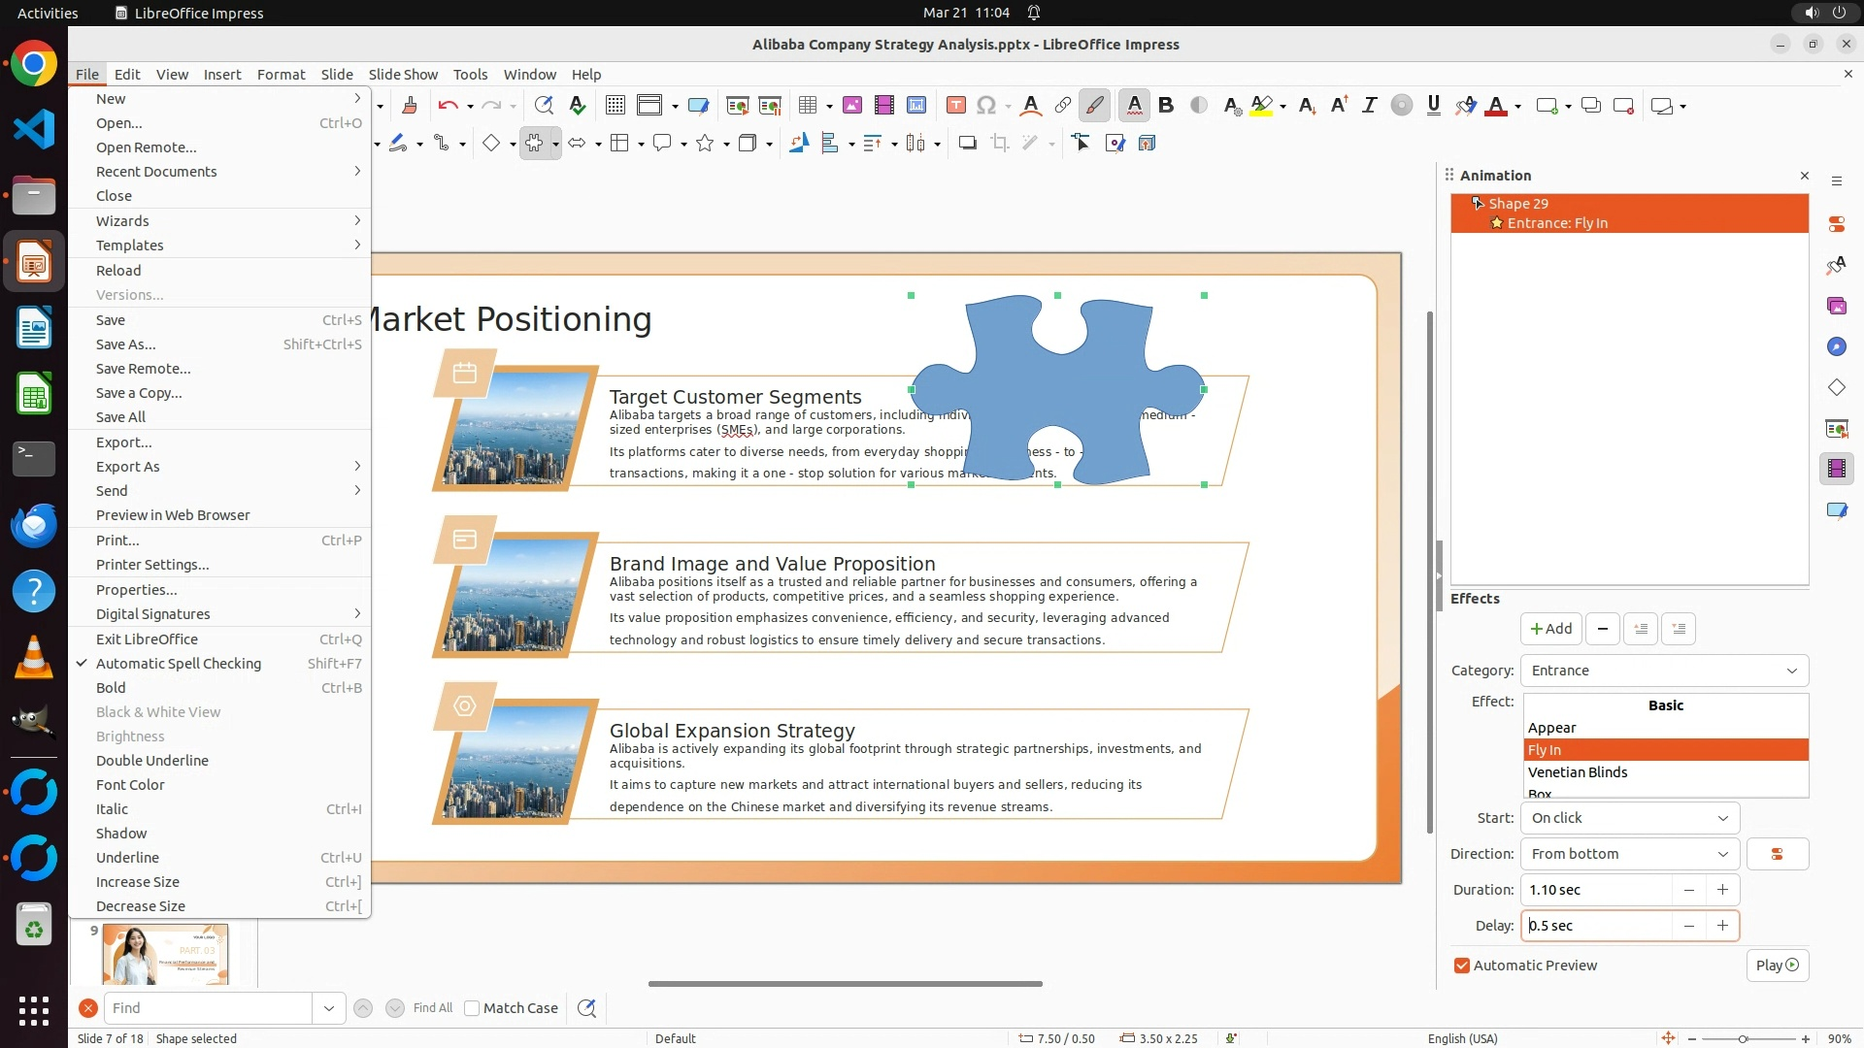1864x1048 pixels.
Task: Choose Save As from File menu
Action: (x=125, y=344)
